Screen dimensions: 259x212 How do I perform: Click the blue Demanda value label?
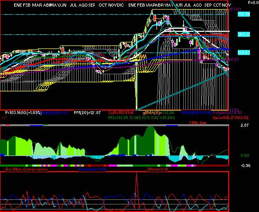92,169
